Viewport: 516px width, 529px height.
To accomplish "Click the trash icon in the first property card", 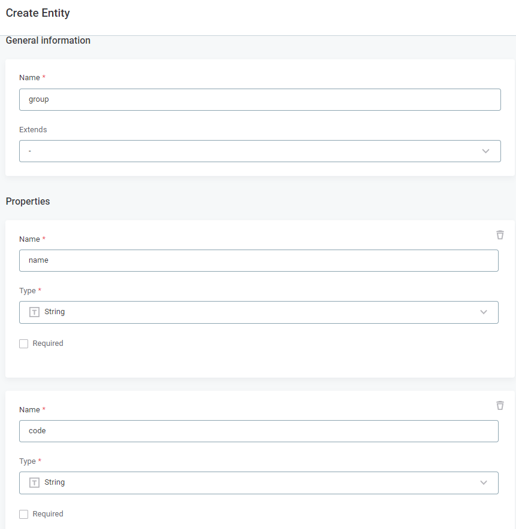I will [x=500, y=235].
